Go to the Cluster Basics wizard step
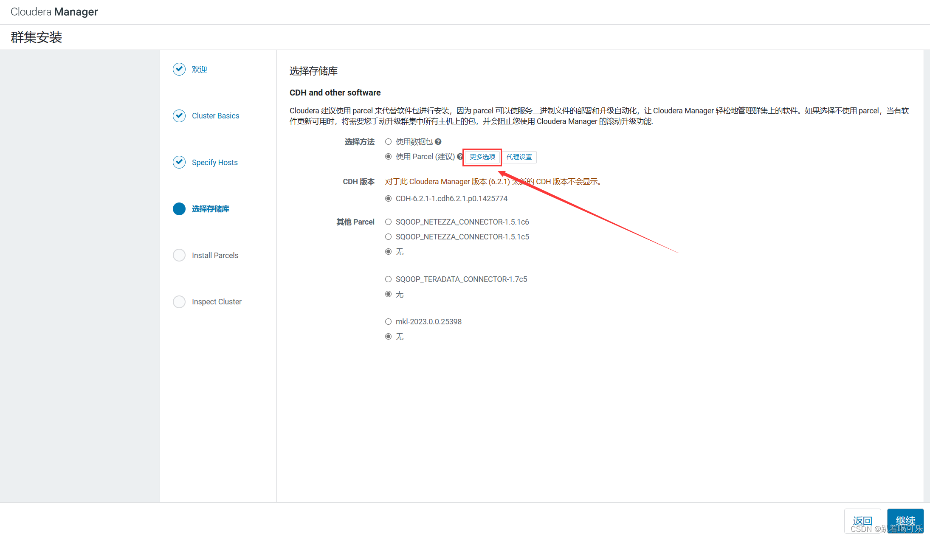This screenshot has height=537, width=930. click(215, 116)
